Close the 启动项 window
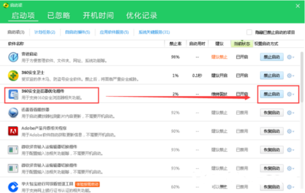305x193 pixels. 297,6
